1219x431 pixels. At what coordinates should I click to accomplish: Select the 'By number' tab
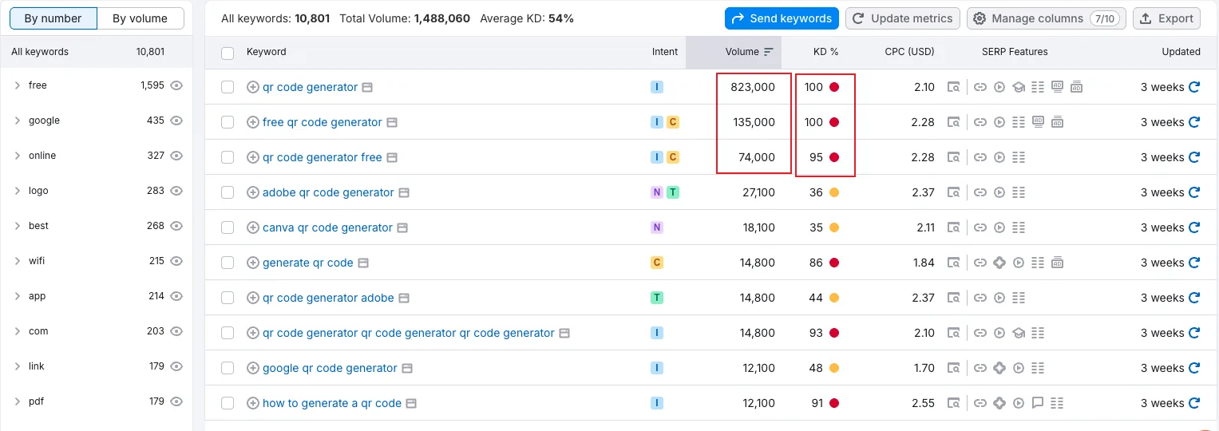[53, 18]
